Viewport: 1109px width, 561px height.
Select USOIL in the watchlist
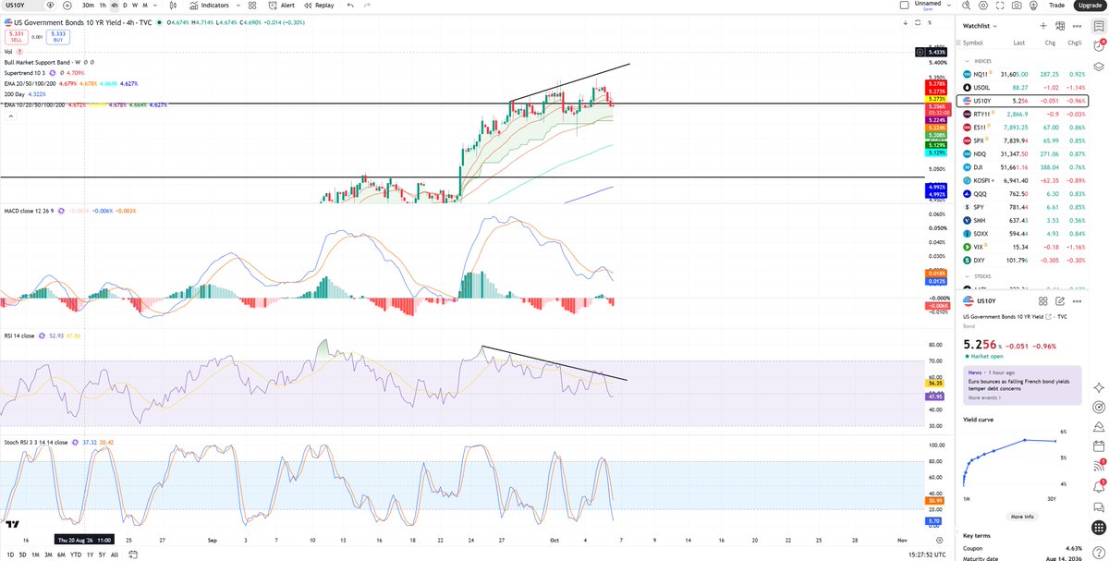pos(1024,87)
